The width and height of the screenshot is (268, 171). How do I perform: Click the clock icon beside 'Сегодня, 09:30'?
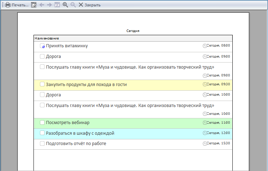click(x=205, y=84)
